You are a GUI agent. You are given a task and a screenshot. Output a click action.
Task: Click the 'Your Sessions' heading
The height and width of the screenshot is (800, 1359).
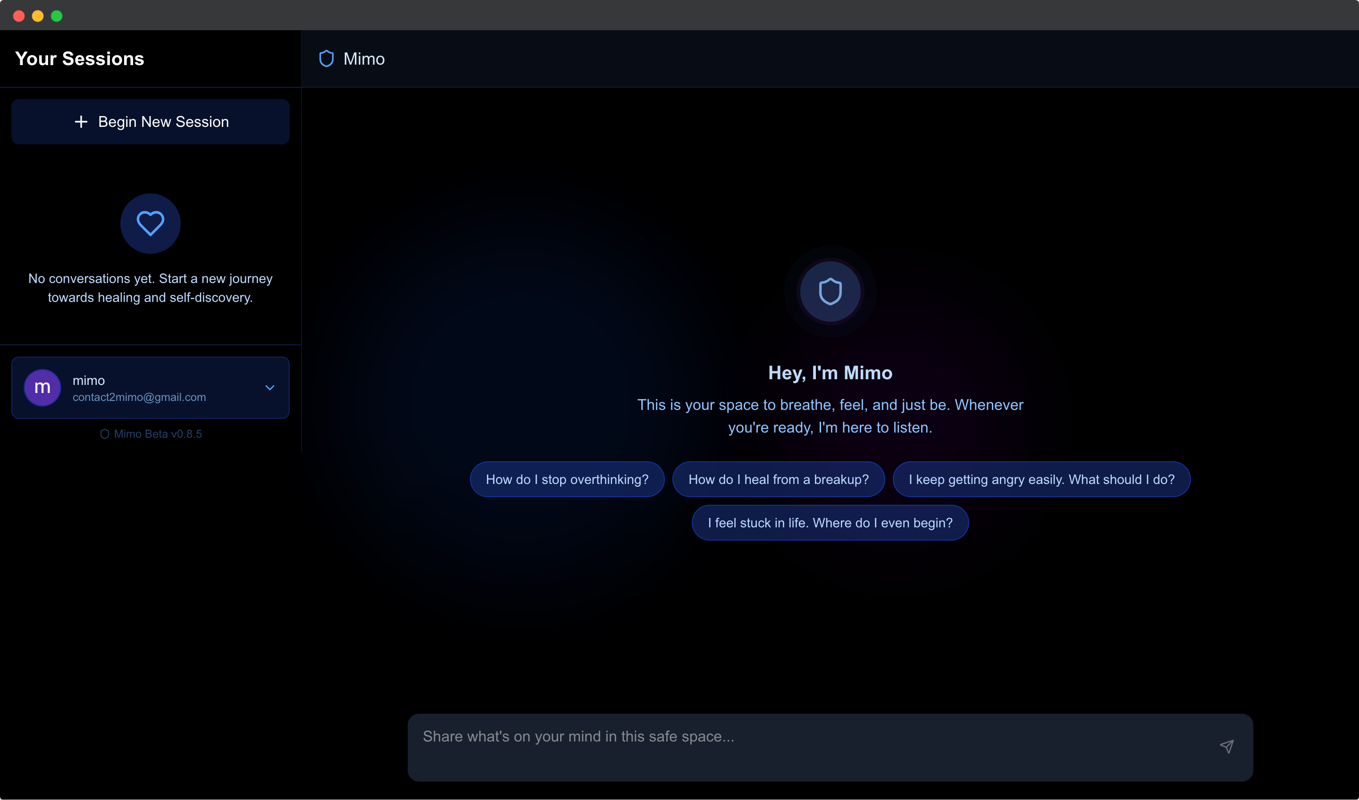80,59
